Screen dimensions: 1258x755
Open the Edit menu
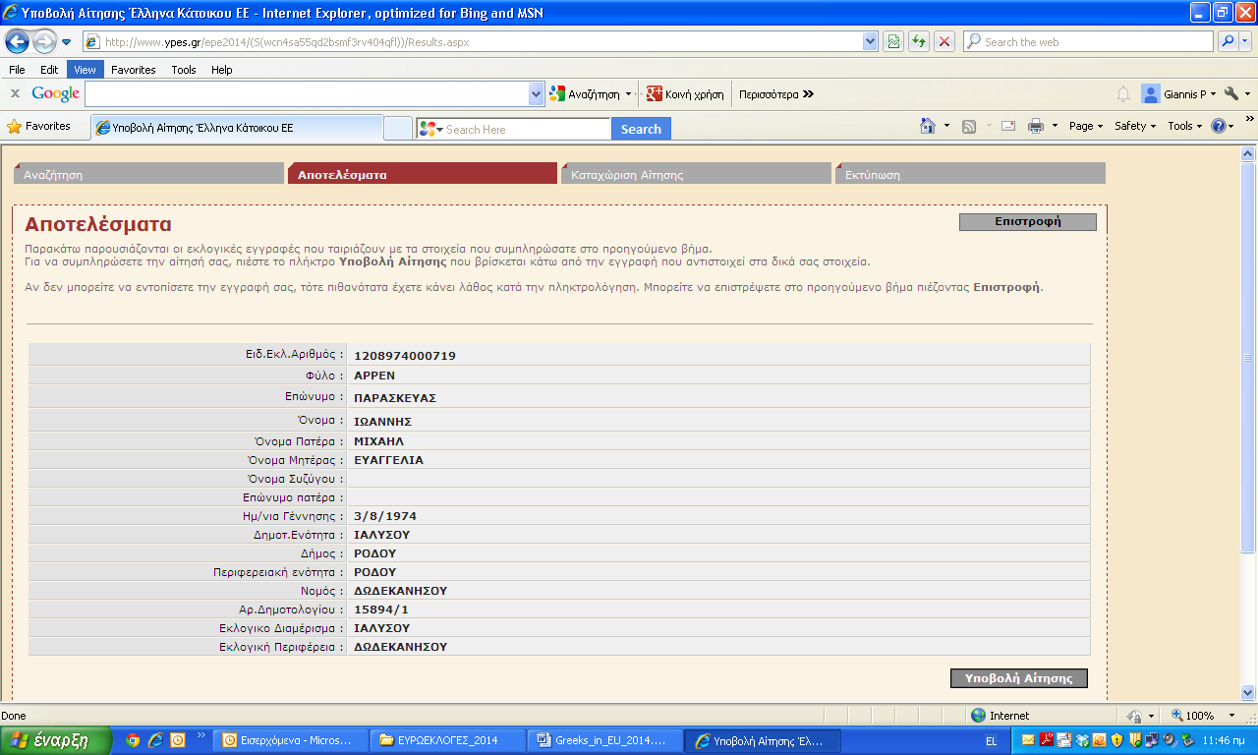(x=49, y=70)
